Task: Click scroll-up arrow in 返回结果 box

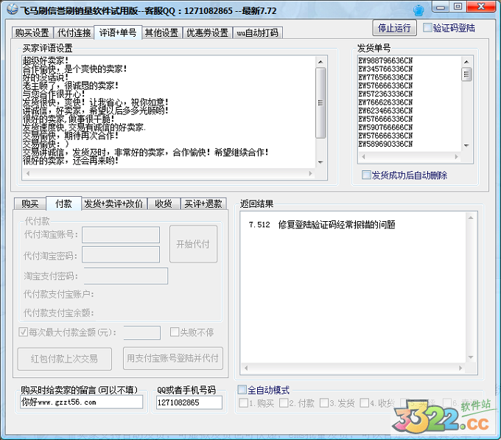Action: click(471, 217)
